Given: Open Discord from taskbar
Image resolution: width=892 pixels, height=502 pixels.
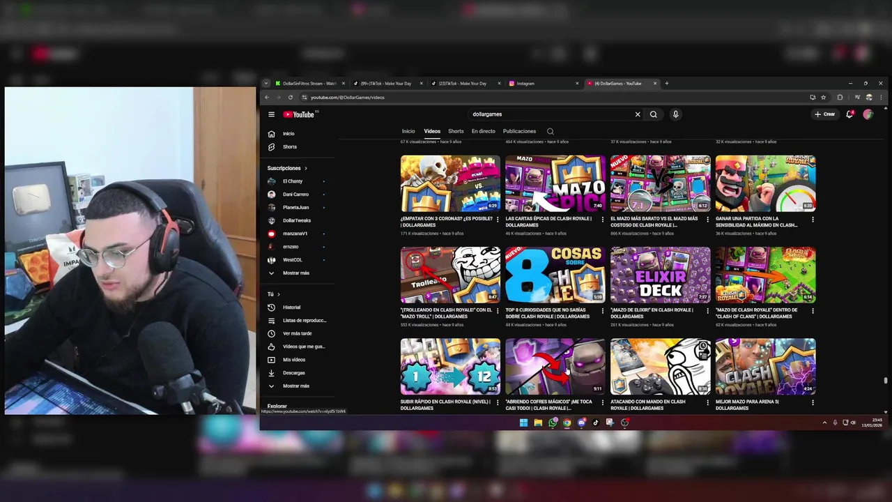Looking at the screenshot, I should (x=581, y=423).
